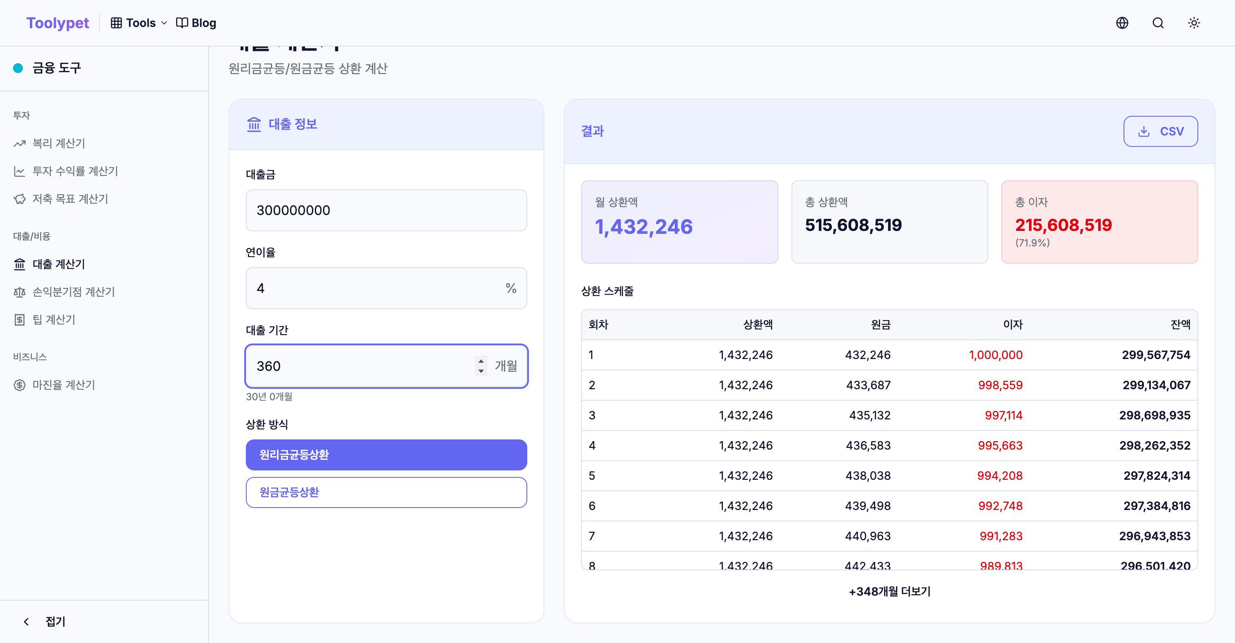Expand schedule with +348개월 더보기
The image size is (1235, 643).
889,592
